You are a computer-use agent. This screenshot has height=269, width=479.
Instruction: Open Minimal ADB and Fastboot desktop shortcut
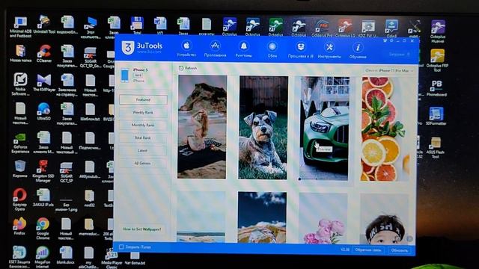coord(20,27)
